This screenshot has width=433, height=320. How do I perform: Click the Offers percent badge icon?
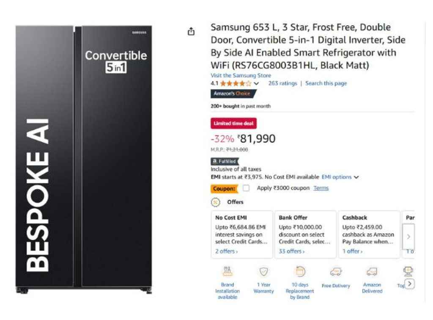point(215,202)
